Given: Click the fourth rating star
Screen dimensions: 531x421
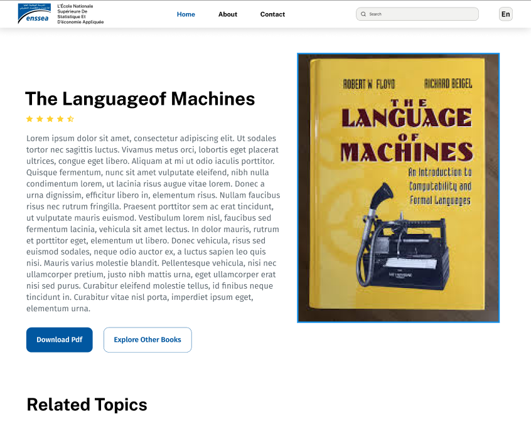Looking at the screenshot, I should [x=60, y=119].
